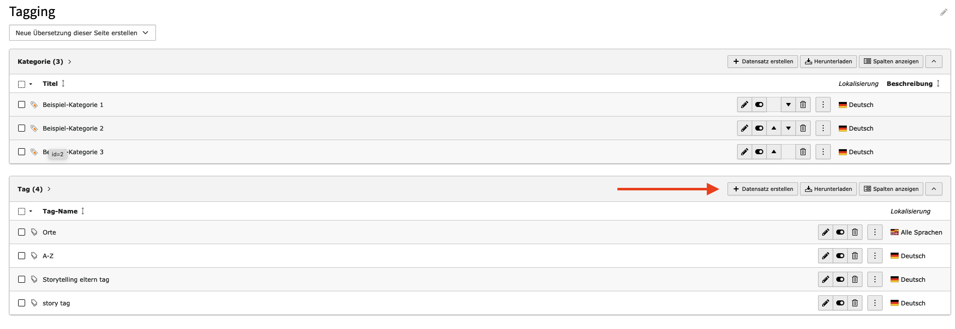This screenshot has height=329, width=955.
Task: Edit the Orte tag record
Action: [826, 232]
